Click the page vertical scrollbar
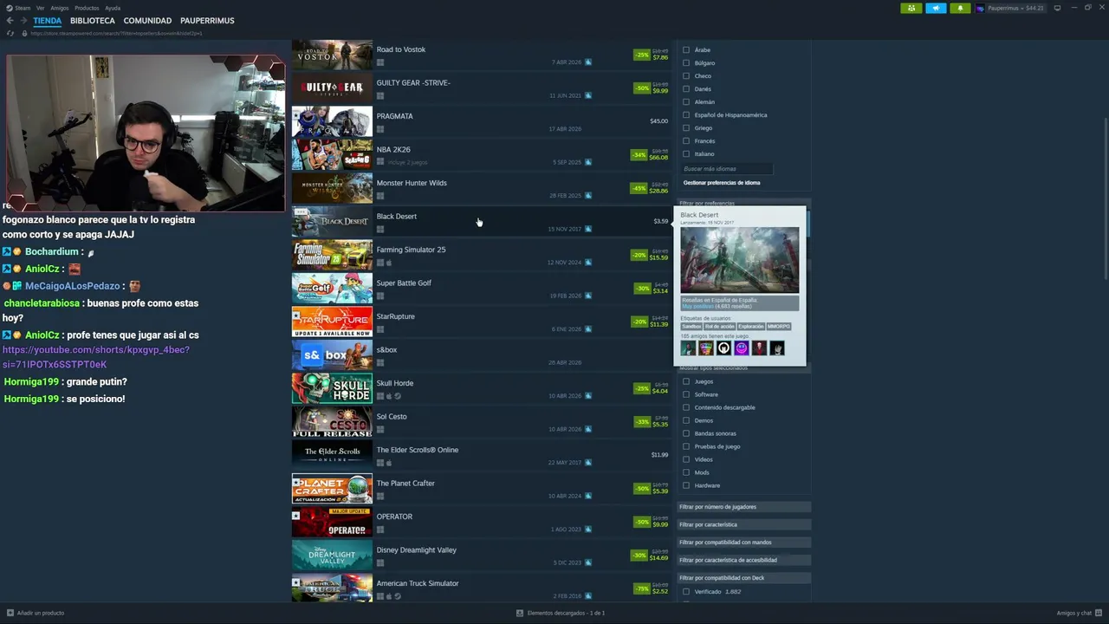 1105,199
